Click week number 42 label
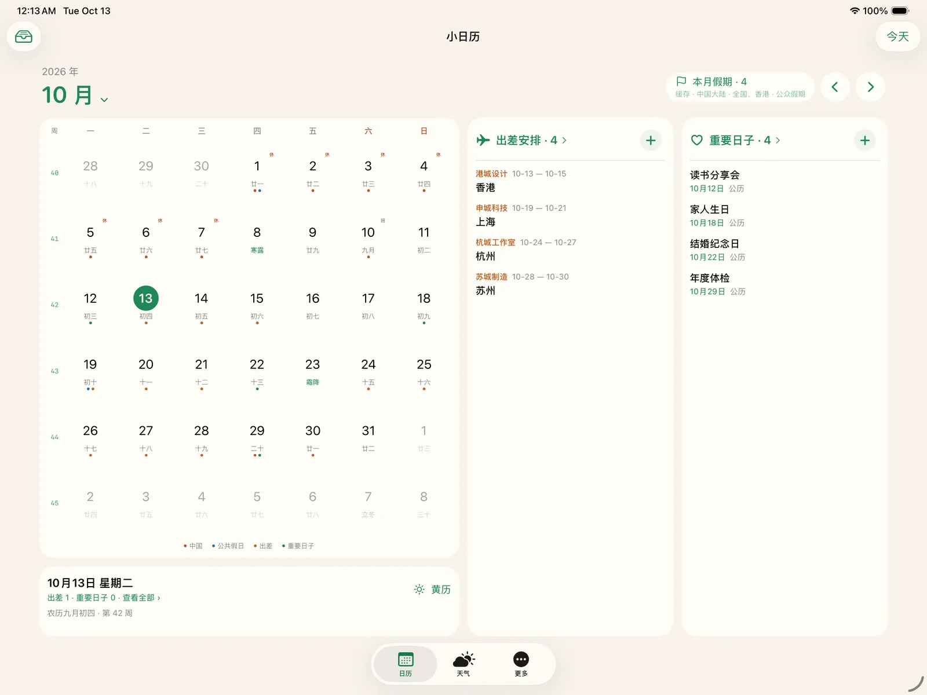Viewport: 927px width, 695px height. click(54, 305)
